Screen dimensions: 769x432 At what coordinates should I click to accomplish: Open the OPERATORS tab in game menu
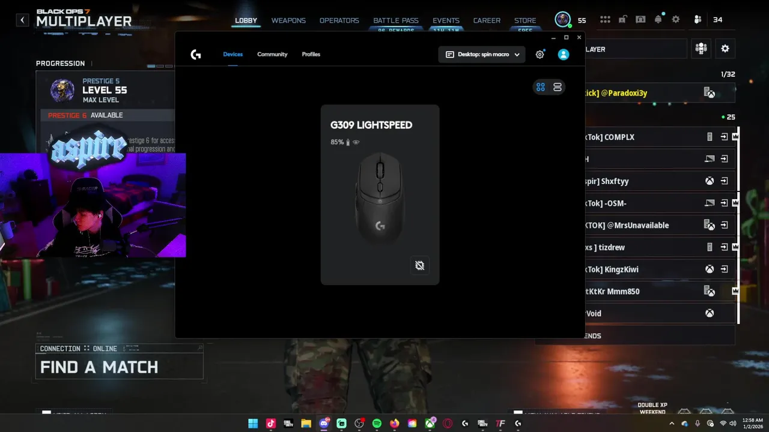pos(339,20)
